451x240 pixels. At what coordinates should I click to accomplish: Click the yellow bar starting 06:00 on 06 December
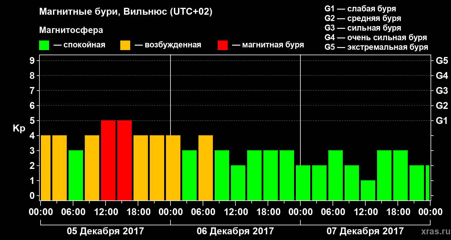pyautogui.click(x=206, y=168)
